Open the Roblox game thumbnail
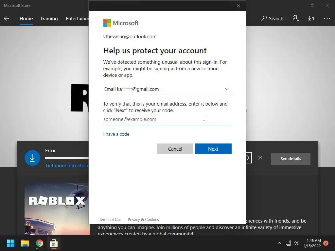Image resolution: width=335 pixels, height=251 pixels. [x=57, y=209]
